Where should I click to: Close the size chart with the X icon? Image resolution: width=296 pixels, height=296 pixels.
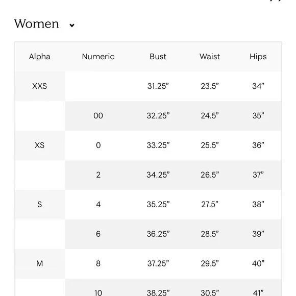(276, 1)
